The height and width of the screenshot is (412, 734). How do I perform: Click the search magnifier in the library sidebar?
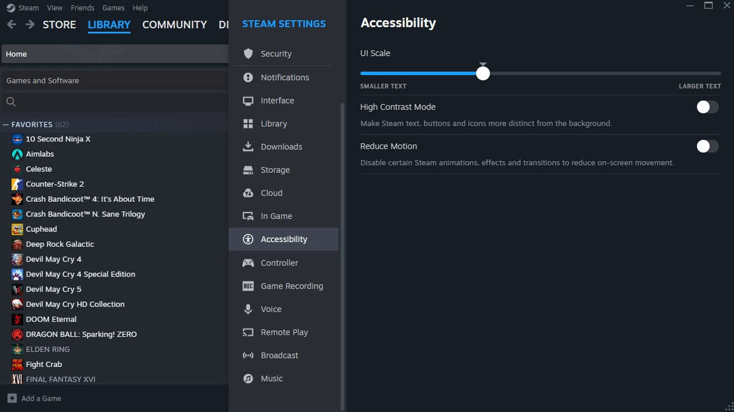point(10,102)
